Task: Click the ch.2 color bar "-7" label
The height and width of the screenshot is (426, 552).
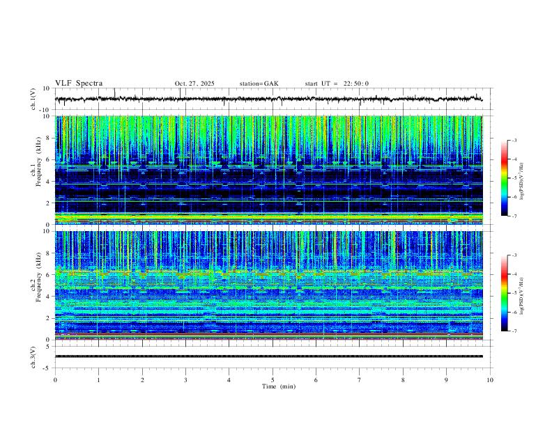Action: pyautogui.click(x=514, y=331)
